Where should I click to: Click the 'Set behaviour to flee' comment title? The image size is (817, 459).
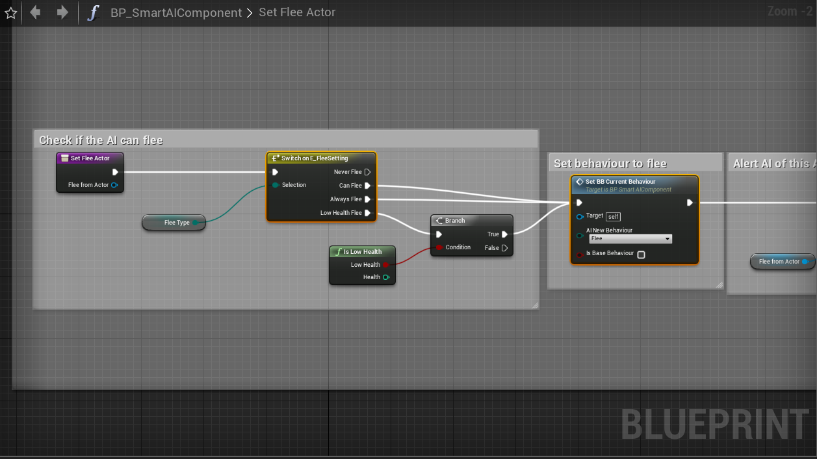pyautogui.click(x=610, y=164)
